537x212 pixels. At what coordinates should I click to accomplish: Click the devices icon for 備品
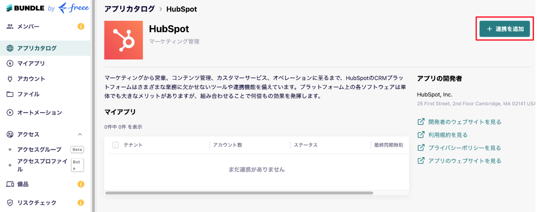coord(10,184)
